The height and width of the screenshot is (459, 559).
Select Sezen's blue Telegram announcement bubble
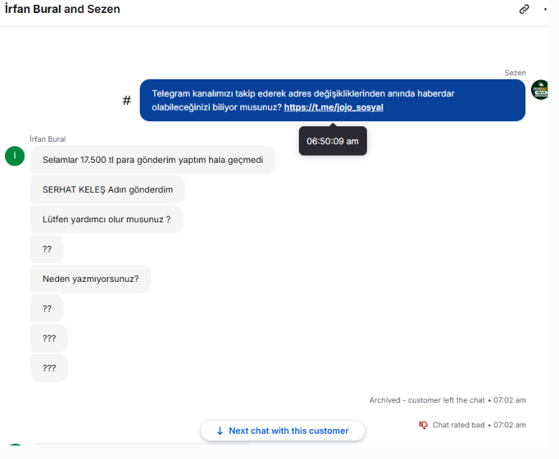coord(333,100)
